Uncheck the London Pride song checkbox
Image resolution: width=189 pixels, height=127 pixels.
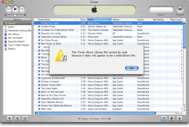point(39,26)
